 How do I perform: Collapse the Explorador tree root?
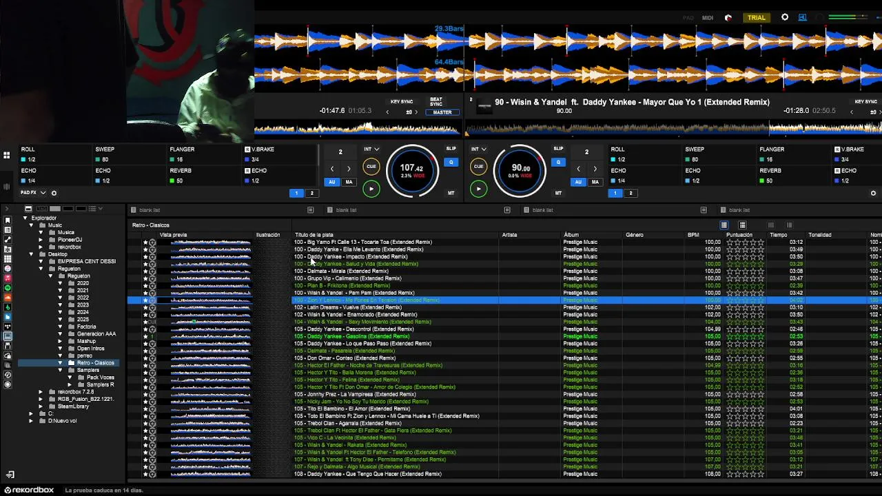point(25,218)
